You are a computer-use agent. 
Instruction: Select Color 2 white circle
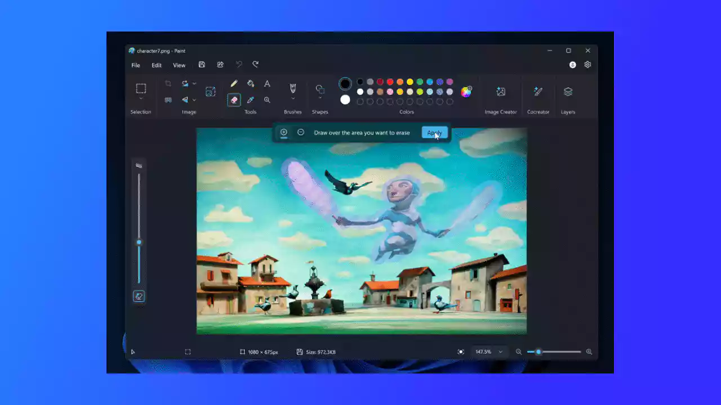tap(345, 100)
